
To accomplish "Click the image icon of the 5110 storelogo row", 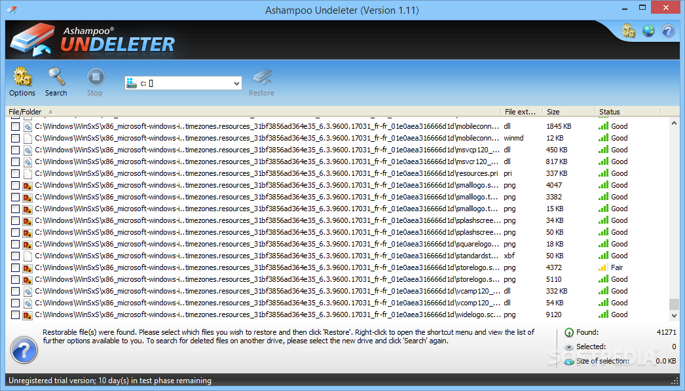I will click(x=28, y=279).
